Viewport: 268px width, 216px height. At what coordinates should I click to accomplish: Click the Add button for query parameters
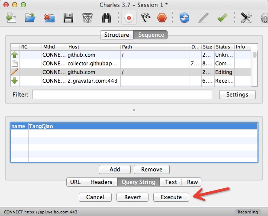115,169
